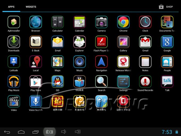Open the Local places app
The width and height of the screenshot is (181, 136).
pyautogui.click(x=36, y=62)
